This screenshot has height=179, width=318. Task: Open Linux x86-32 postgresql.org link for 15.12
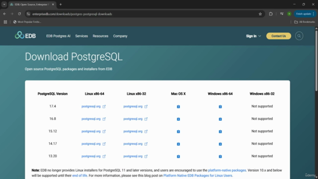tap(136, 131)
